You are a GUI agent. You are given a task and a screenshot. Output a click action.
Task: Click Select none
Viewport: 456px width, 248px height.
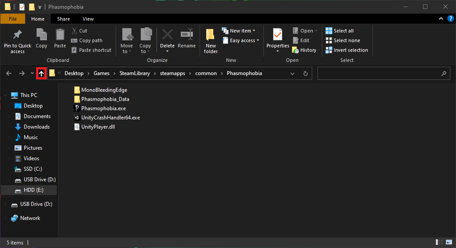tap(343, 40)
